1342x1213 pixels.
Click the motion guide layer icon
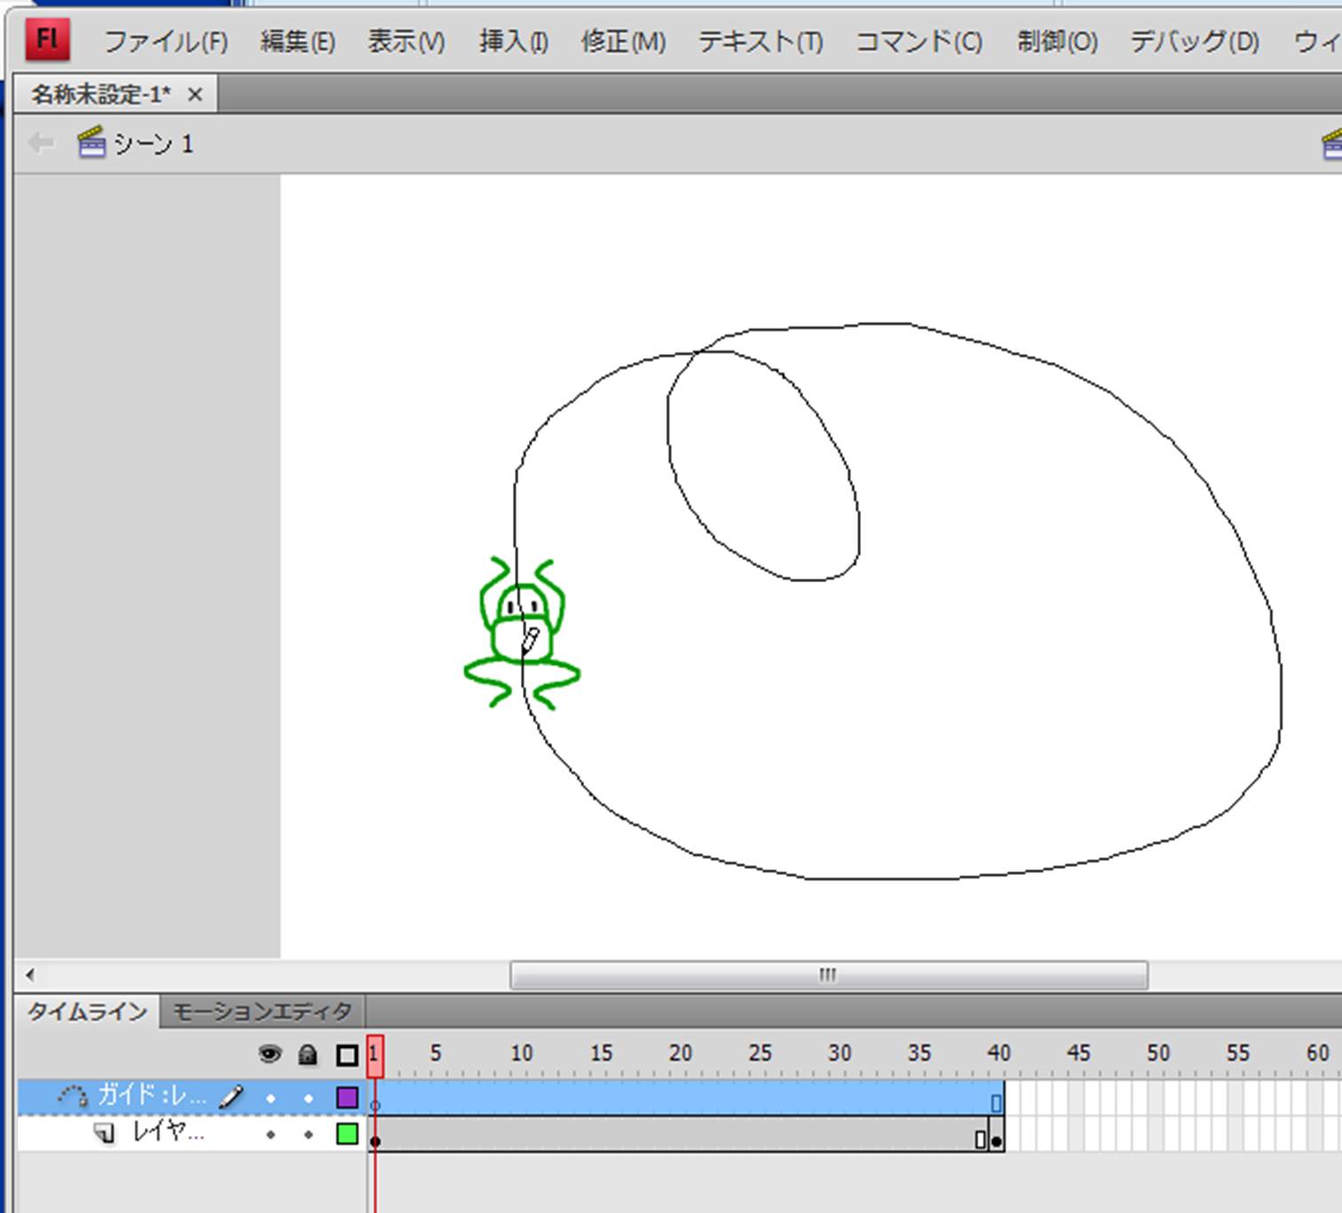[73, 1097]
